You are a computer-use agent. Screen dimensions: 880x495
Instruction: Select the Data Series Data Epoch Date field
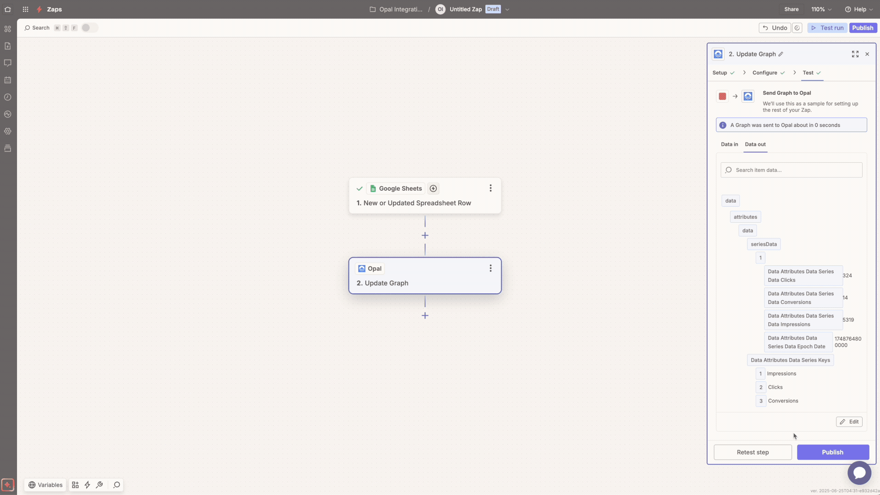coord(798,342)
